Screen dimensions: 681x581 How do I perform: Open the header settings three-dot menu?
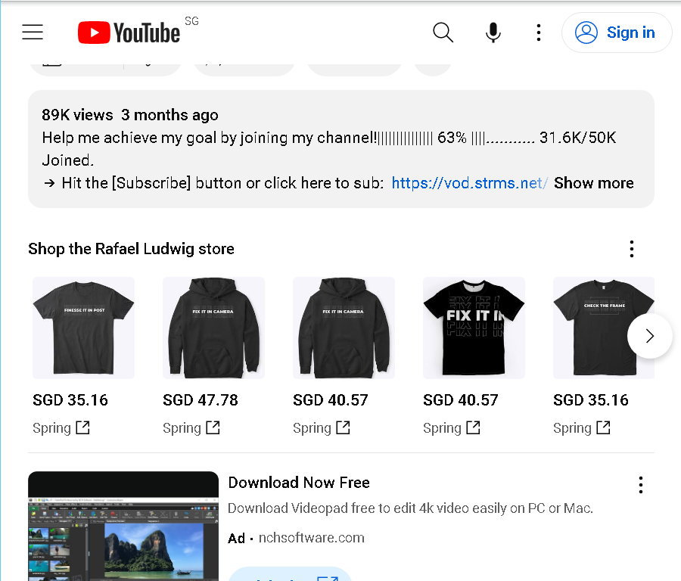click(539, 33)
